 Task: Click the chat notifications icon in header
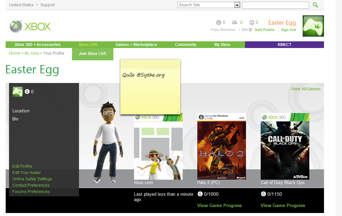point(252,22)
